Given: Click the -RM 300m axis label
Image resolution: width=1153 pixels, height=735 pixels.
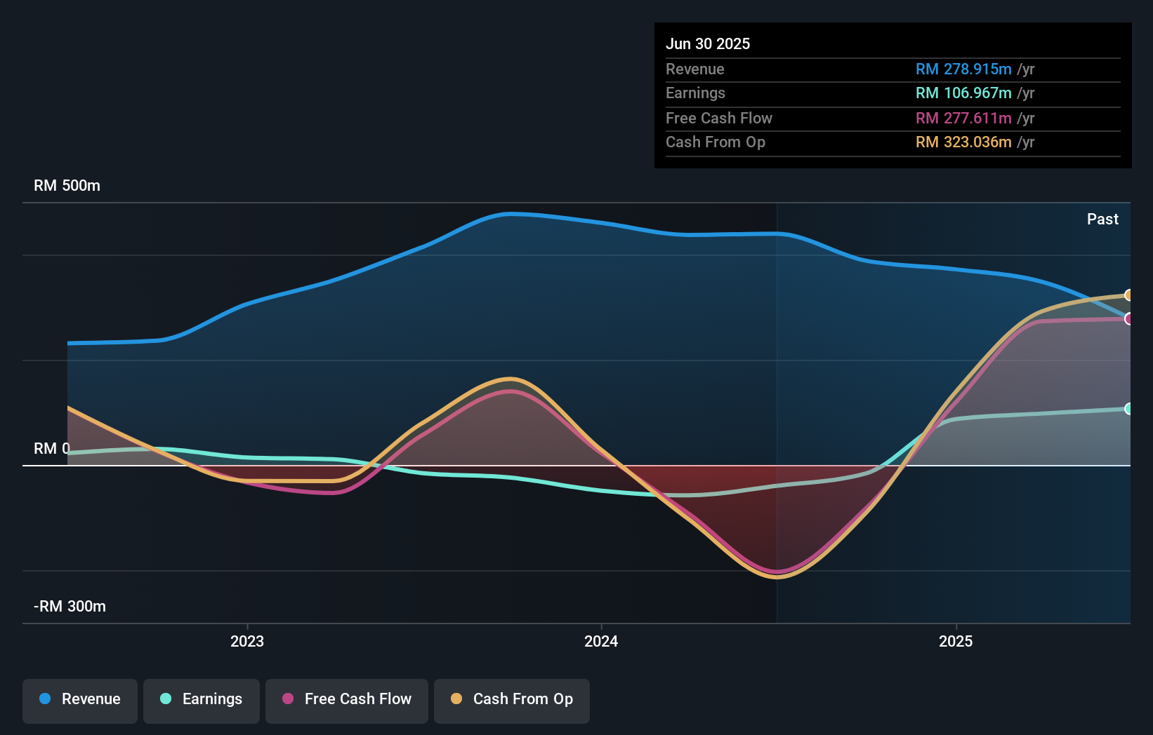Looking at the screenshot, I should (x=70, y=607).
